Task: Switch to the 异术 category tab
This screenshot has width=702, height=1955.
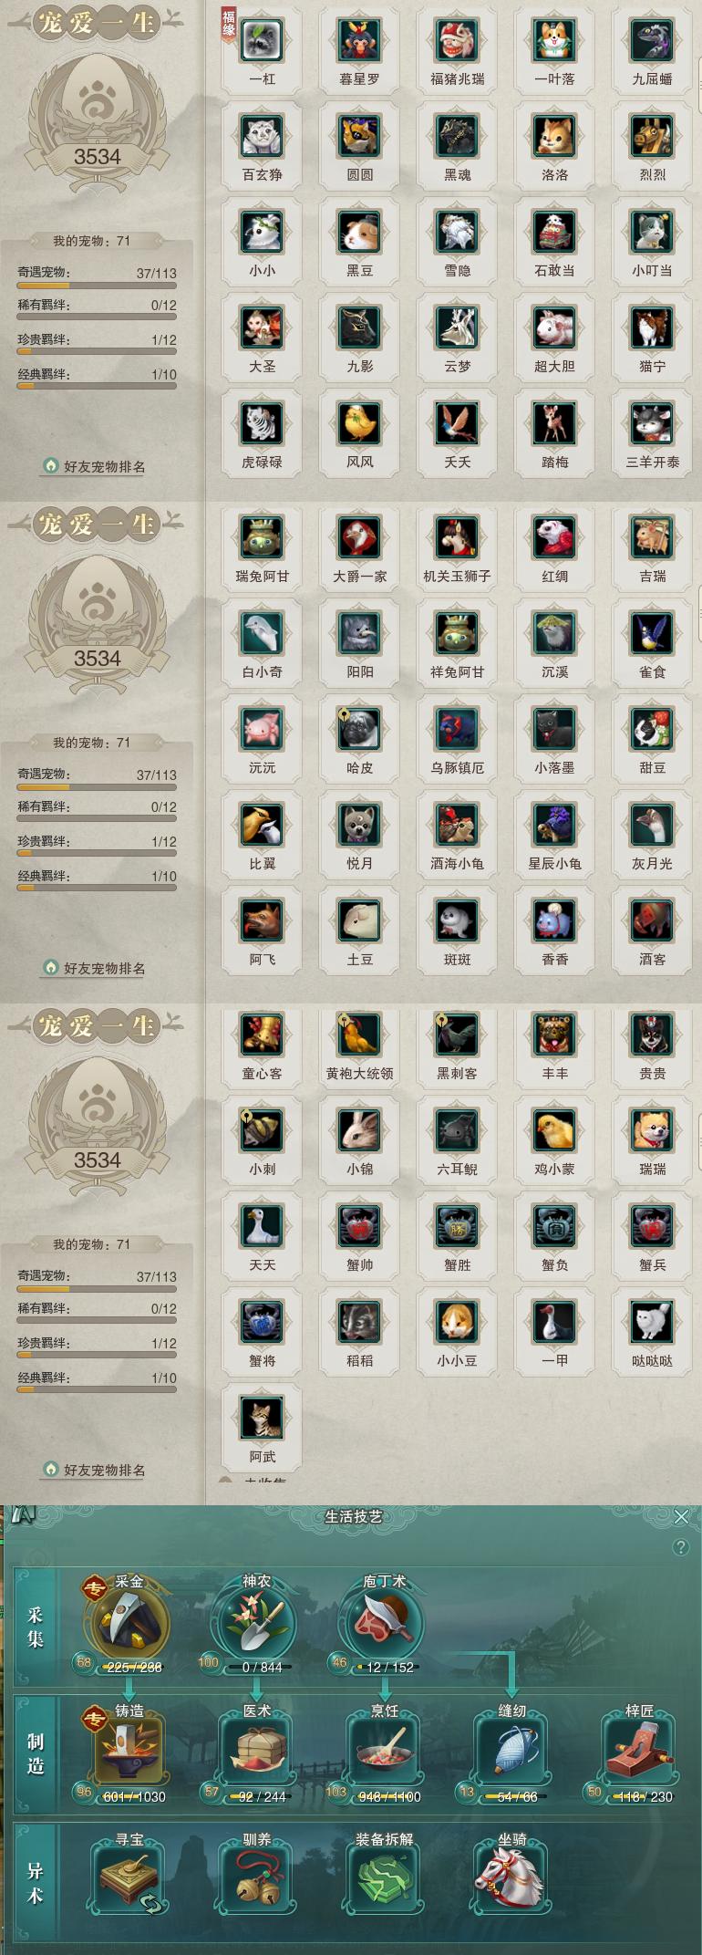Action: (35, 1882)
